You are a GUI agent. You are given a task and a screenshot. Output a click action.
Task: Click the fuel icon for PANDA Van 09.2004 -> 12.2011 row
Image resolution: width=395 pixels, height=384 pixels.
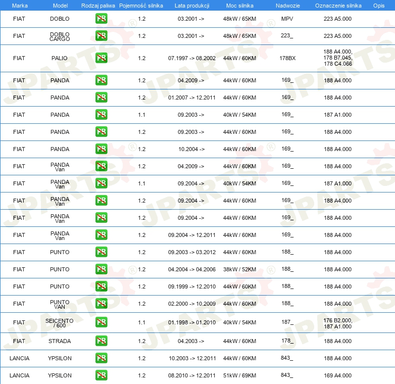(x=101, y=235)
